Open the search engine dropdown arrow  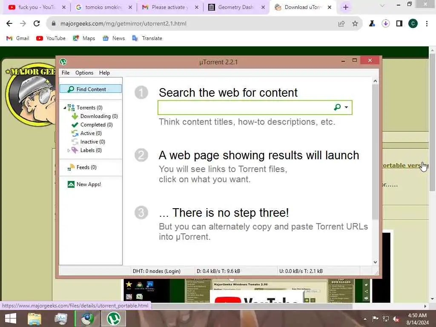[x=346, y=107]
